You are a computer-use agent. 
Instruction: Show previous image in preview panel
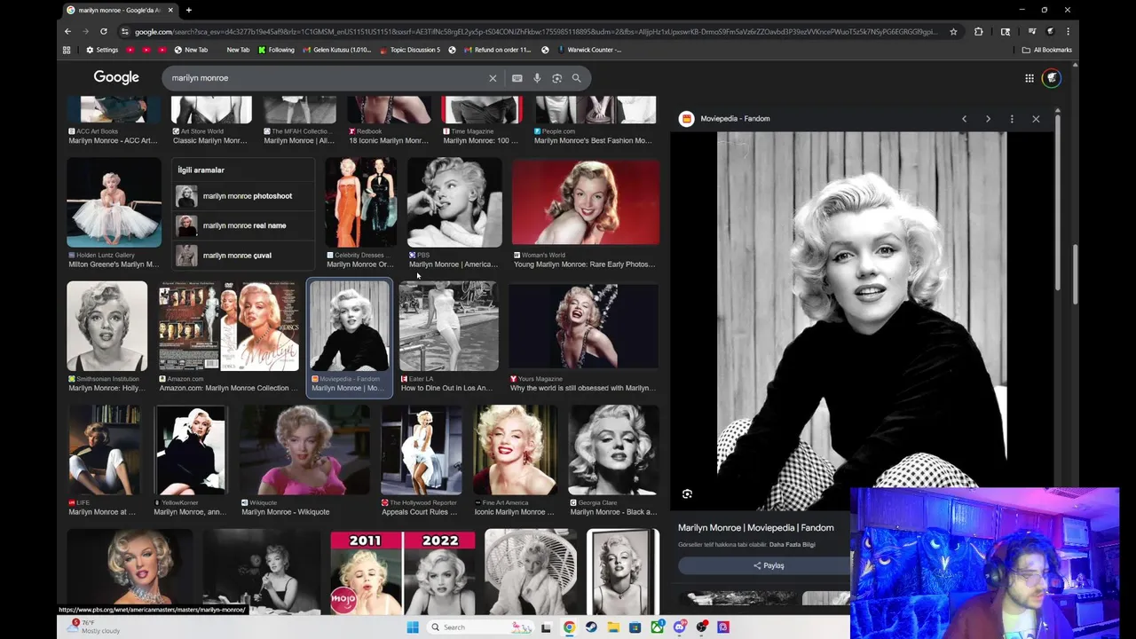pyautogui.click(x=964, y=119)
